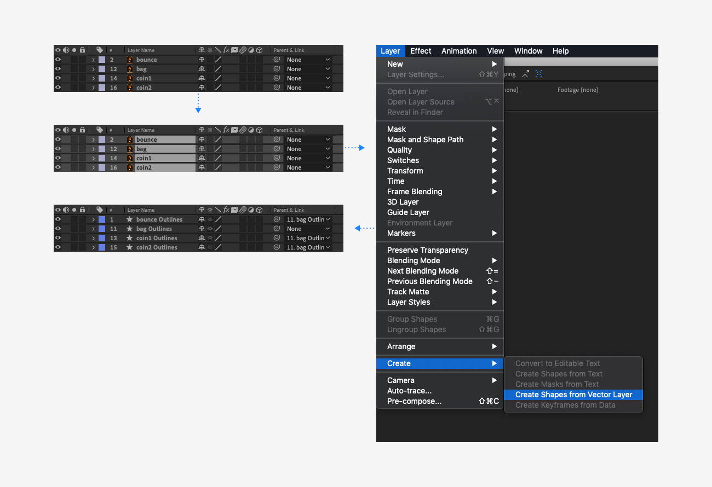Click the snap collapse icon beside the blue icon

coord(526,73)
